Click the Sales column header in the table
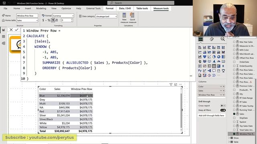The image size is (257, 144). (57, 89)
